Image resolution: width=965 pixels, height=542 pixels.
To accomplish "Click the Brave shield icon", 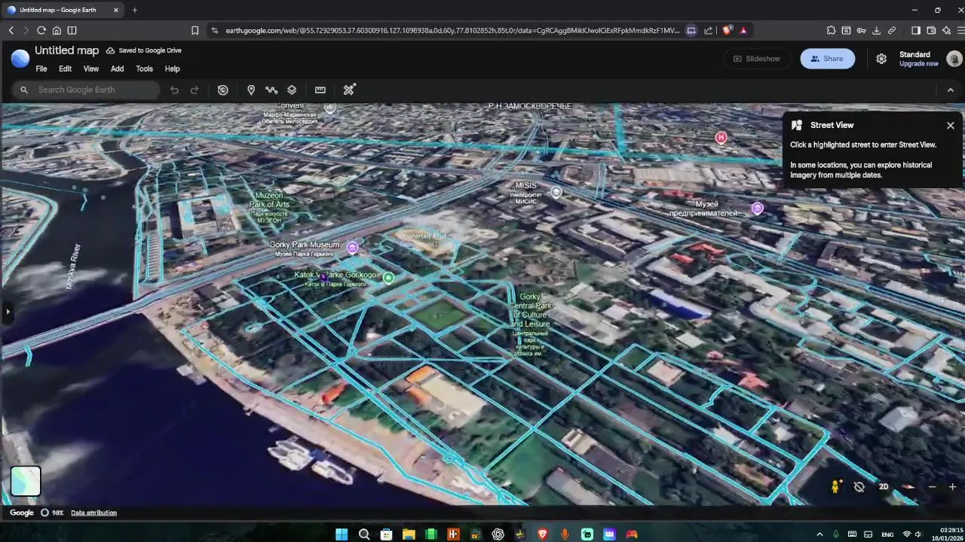I will click(x=727, y=30).
